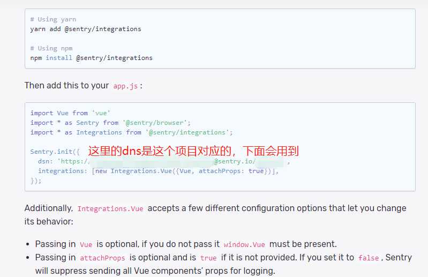Image resolution: width=428 pixels, height=277 pixels.
Task: Click the "import Vue from 'vue'" line
Action: click(70, 113)
